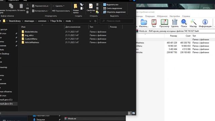Screen dimensions: 215x121
Task: Select Диск (D:) in navigation pane
Action: pyautogui.click(x=9, y=104)
